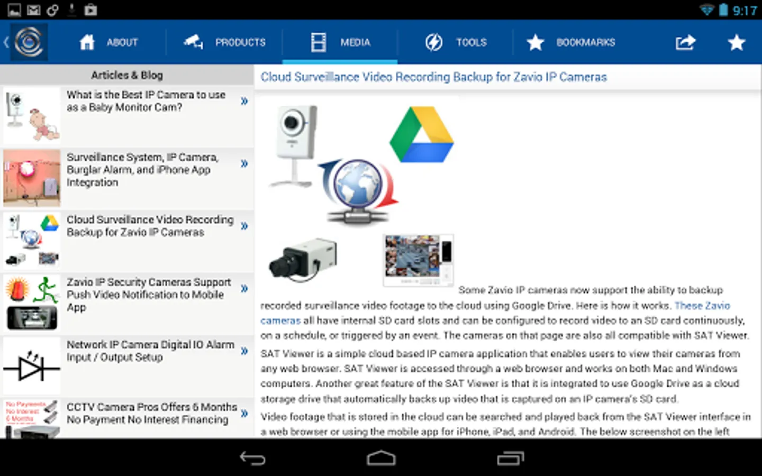Click the article title Cloud Surveillance Video Recording
This screenshot has height=476, width=762.
[433, 77]
